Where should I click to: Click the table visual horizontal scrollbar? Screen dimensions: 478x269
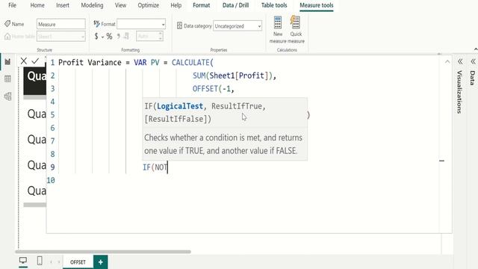tap(35, 205)
